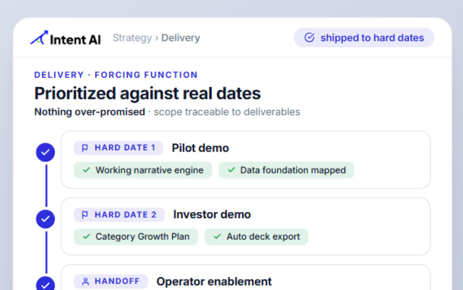Viewport: 463px width, 290px height.
Task: Click green check in Auto deck export chip
Action: [217, 237]
